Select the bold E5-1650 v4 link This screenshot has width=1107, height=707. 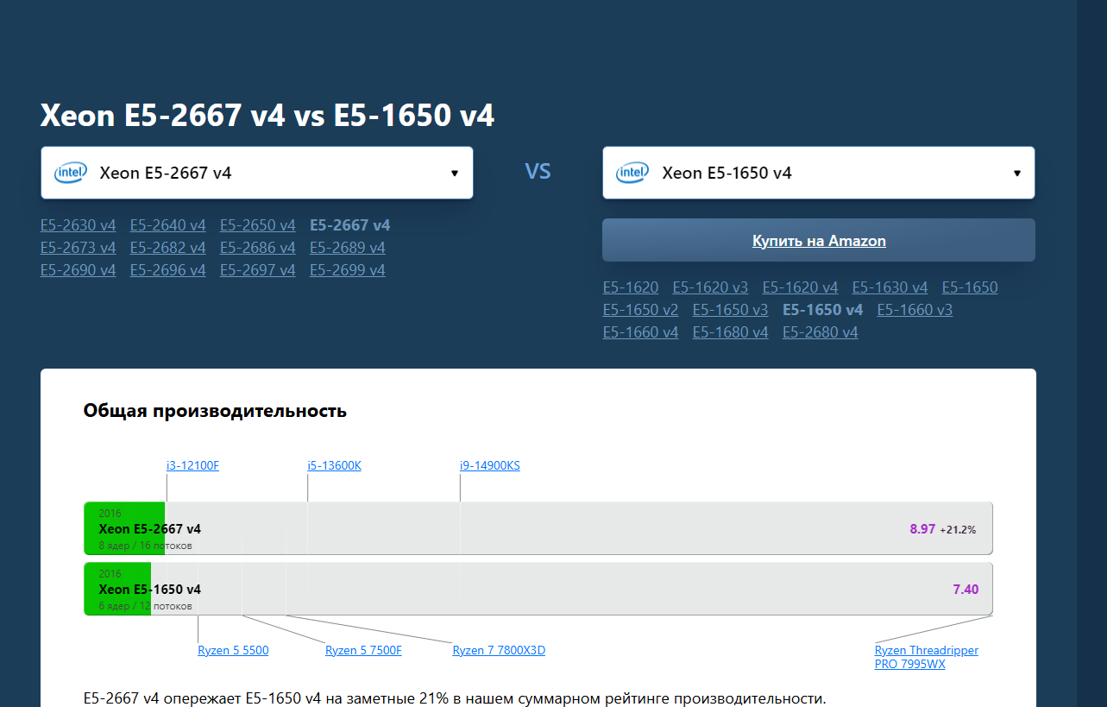(x=822, y=310)
